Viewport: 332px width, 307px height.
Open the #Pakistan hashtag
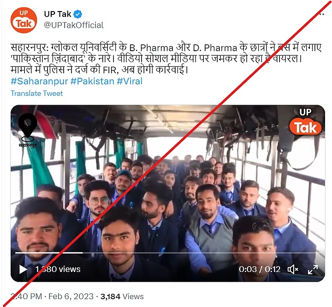(92, 81)
